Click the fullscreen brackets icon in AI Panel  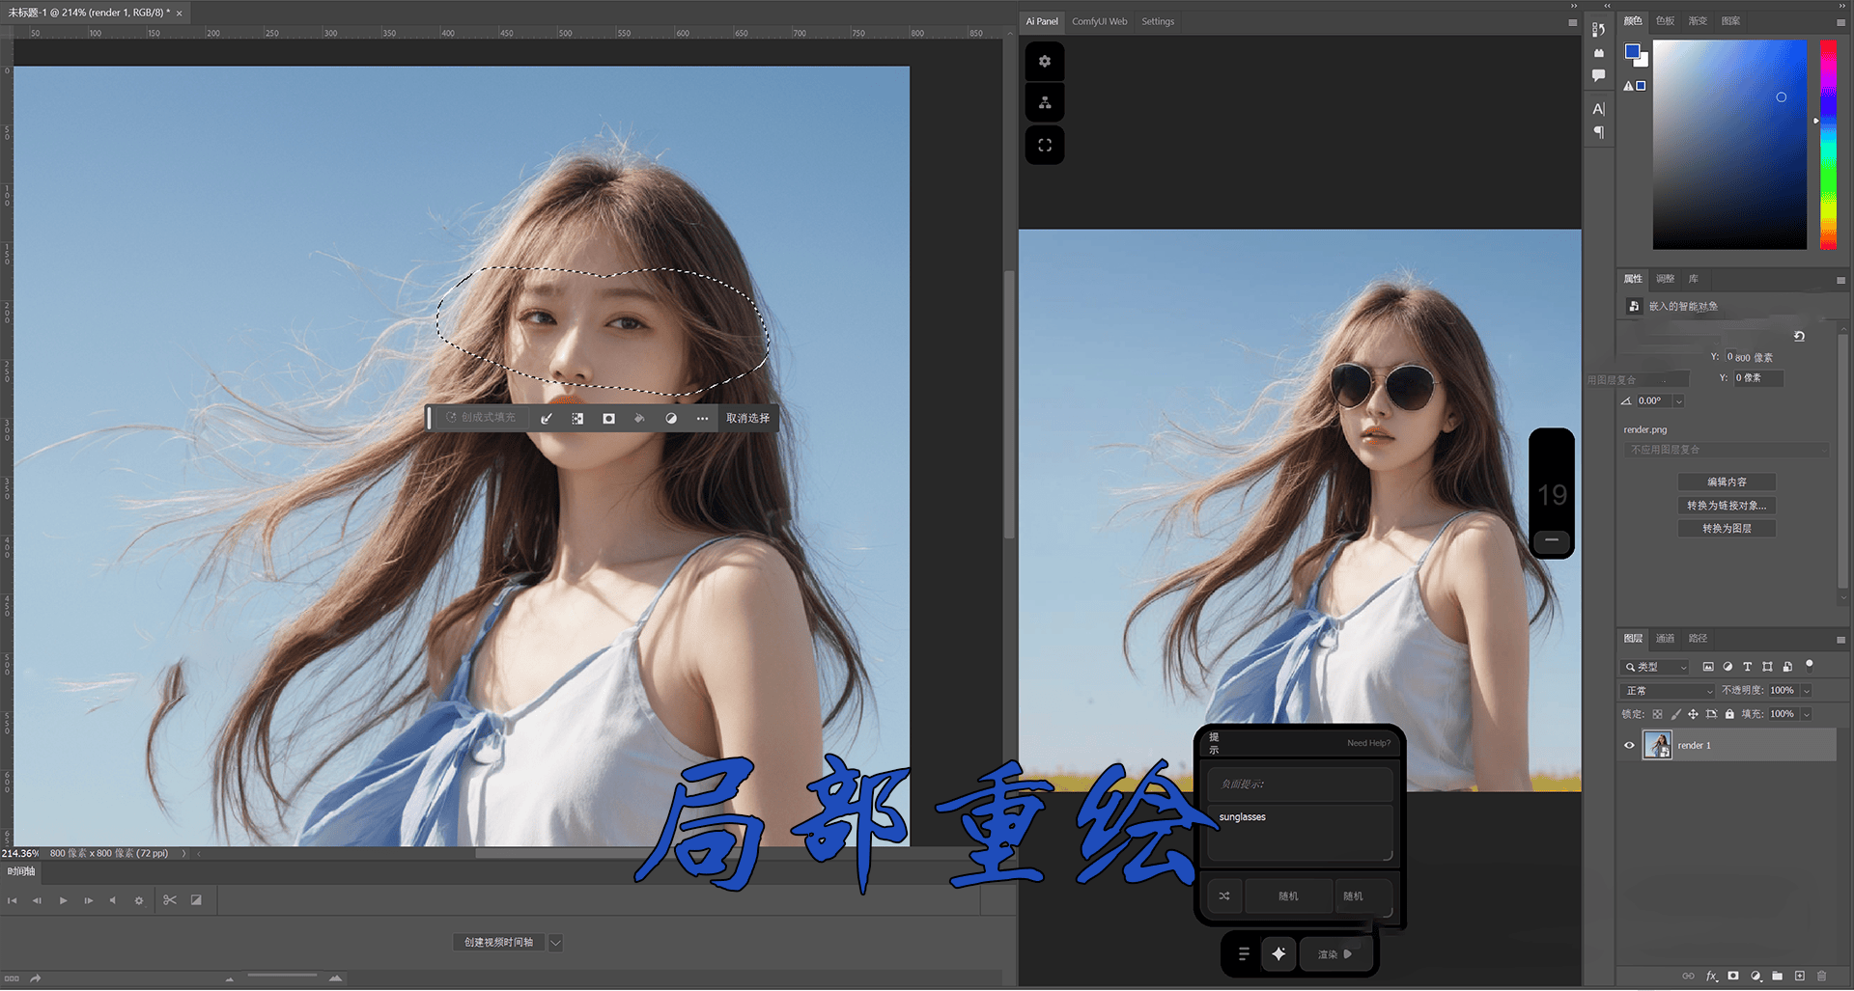[1044, 145]
